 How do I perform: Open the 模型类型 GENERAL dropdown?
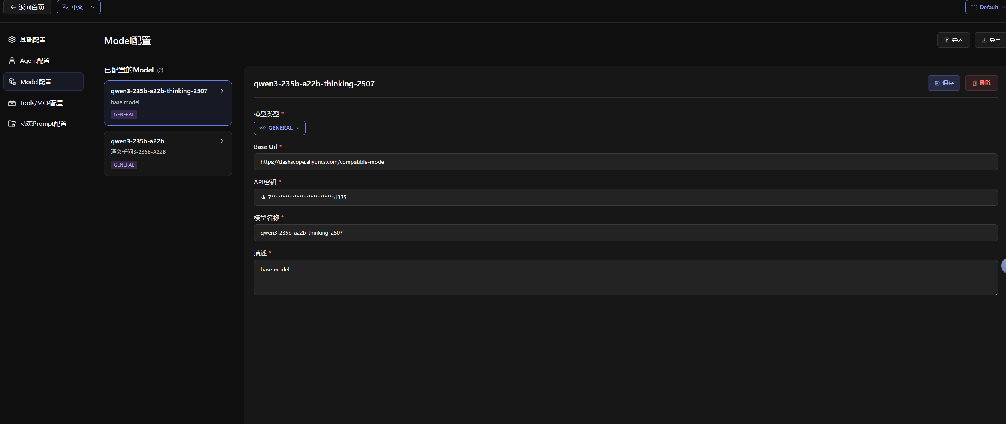tap(279, 128)
